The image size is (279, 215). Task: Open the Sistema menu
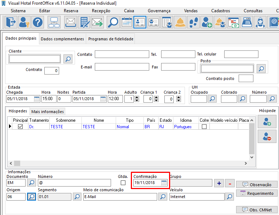click(18, 11)
